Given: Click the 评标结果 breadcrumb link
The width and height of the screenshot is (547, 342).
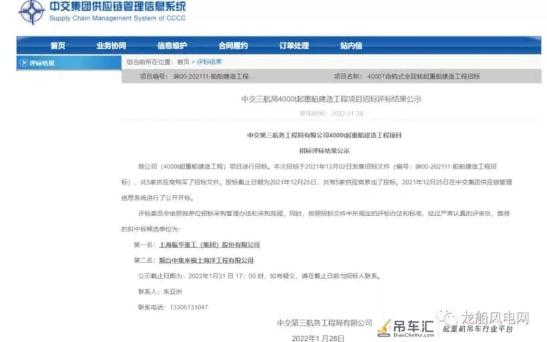Looking at the screenshot, I should pyautogui.click(x=209, y=62).
